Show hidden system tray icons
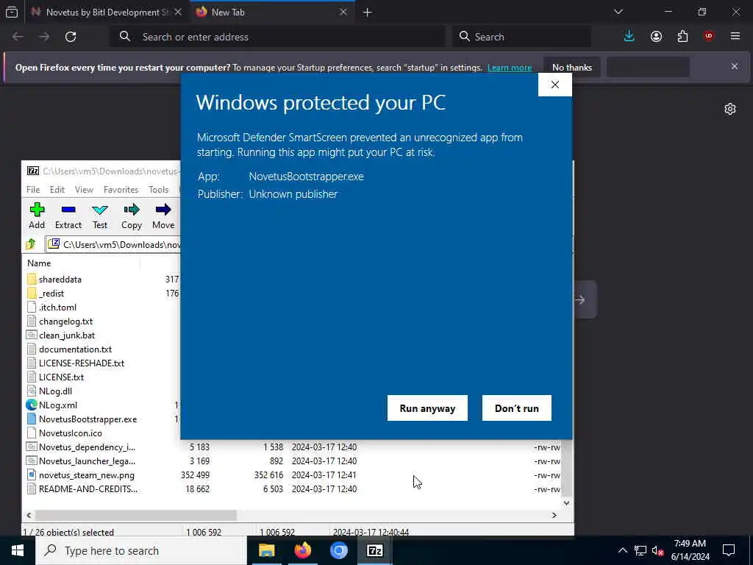This screenshot has height=565, width=753. click(622, 550)
